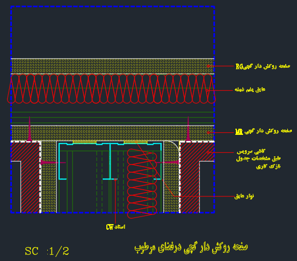Select the large yellow Persian drawing title
Viewport: 297px width, 261px height.
[x=191, y=247]
